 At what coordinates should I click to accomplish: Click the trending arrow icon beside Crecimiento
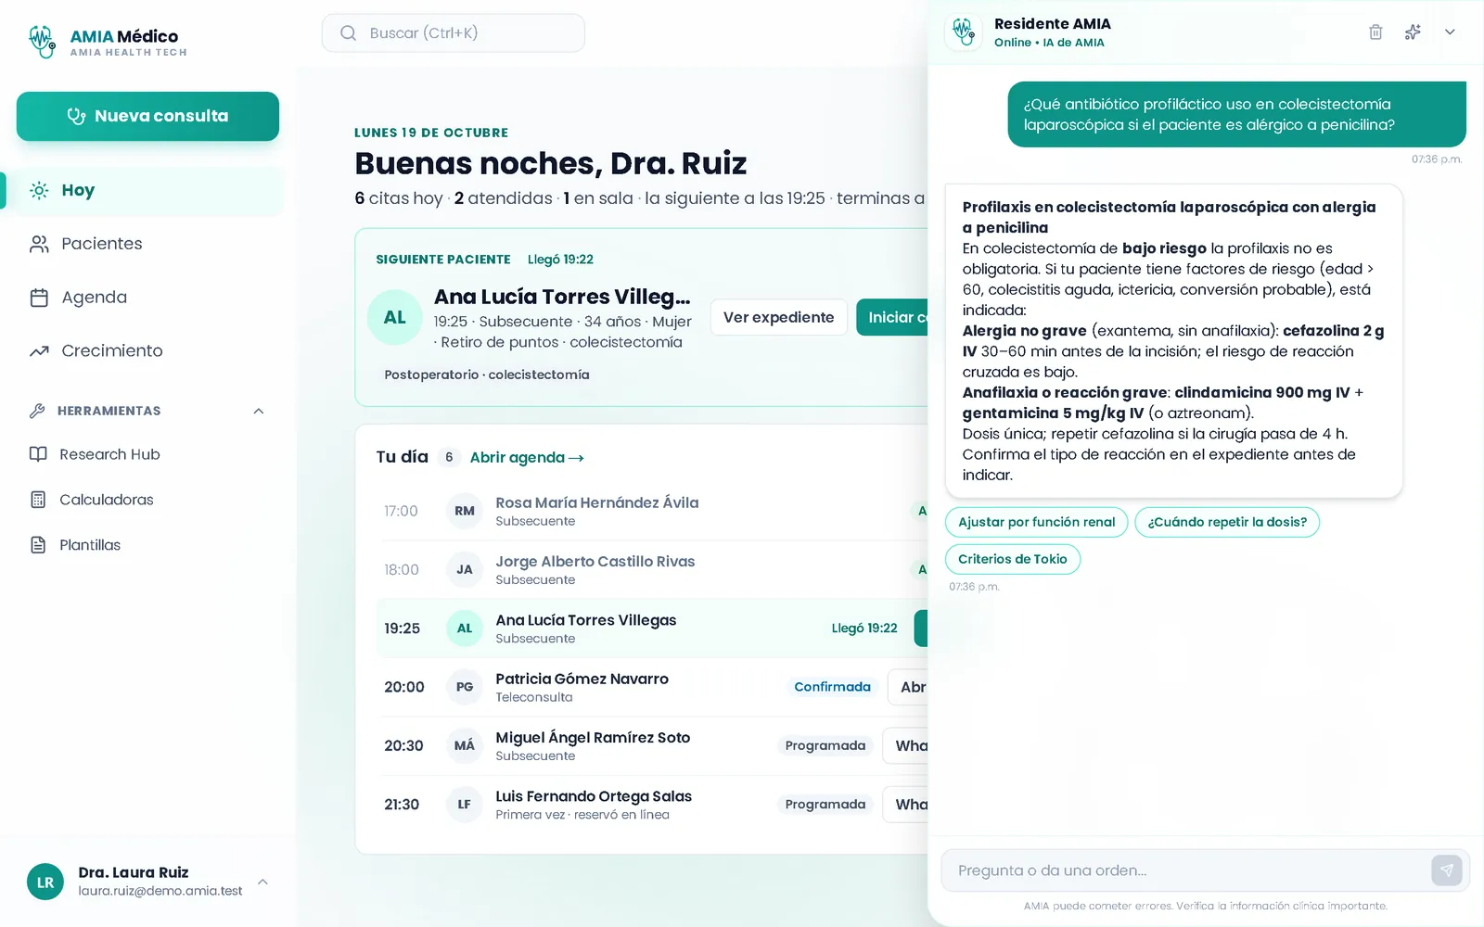coord(39,351)
